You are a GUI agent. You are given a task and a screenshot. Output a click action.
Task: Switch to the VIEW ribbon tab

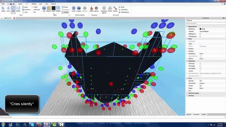(x=47, y=4)
